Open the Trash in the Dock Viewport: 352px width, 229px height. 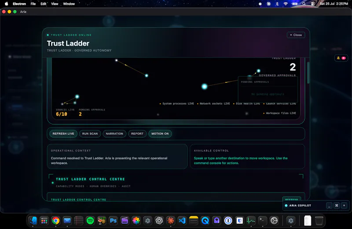click(319, 221)
